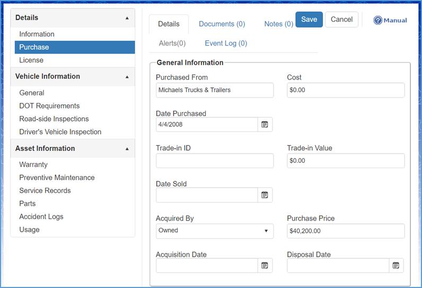Image resolution: width=422 pixels, height=288 pixels.
Task: Switch to the Documents tab
Action: pyautogui.click(x=222, y=24)
